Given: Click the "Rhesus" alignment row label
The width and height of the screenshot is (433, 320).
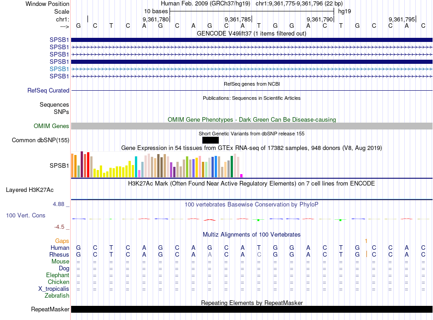Looking at the screenshot, I should [59, 254].
